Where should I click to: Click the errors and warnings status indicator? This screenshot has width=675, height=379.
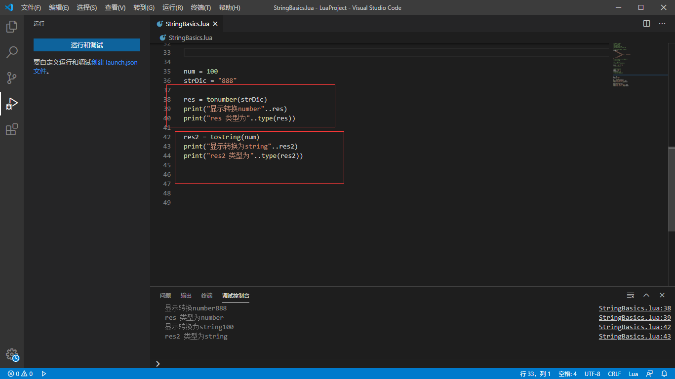coord(20,374)
